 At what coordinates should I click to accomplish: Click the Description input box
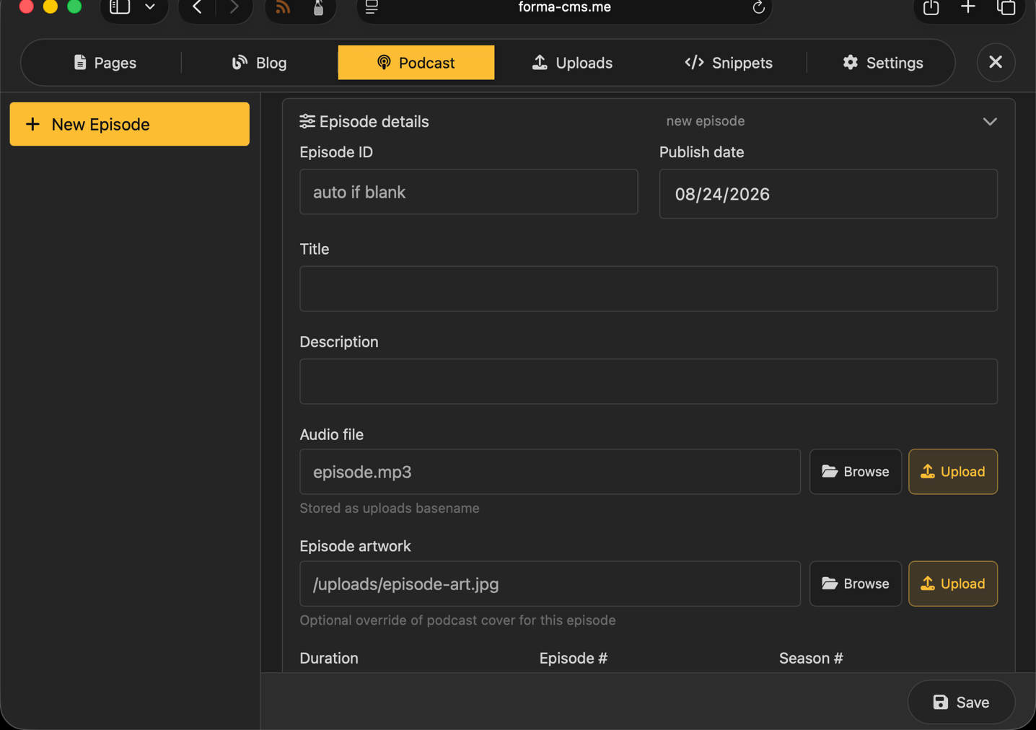click(x=649, y=382)
